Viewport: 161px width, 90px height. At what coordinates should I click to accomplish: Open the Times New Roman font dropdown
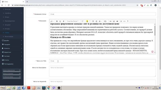pos(72,21)
